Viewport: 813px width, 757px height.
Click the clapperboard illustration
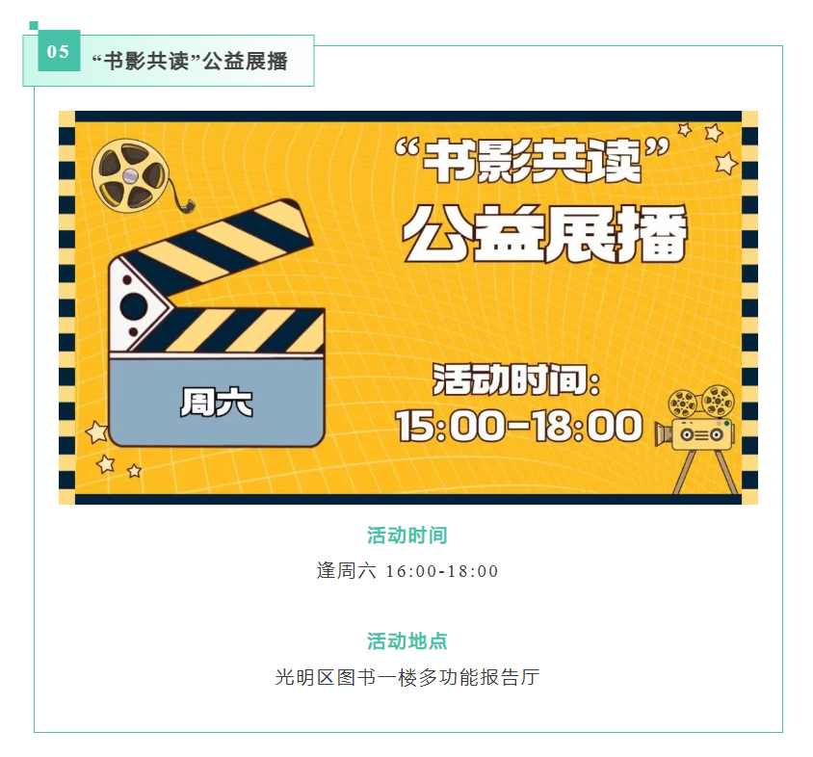(216, 323)
